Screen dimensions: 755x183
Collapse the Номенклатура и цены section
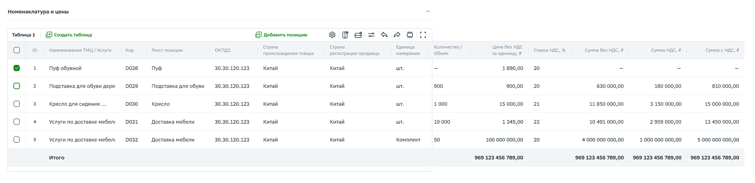click(x=428, y=11)
